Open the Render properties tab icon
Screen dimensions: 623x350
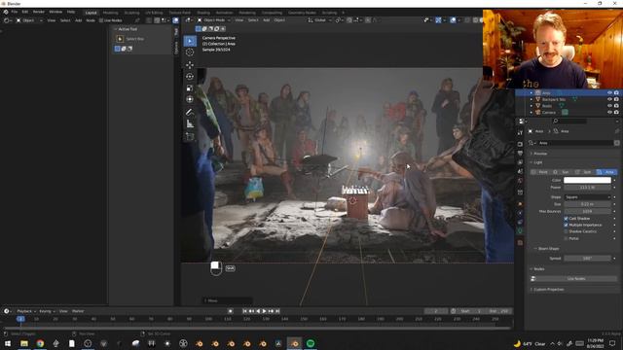tap(520, 144)
